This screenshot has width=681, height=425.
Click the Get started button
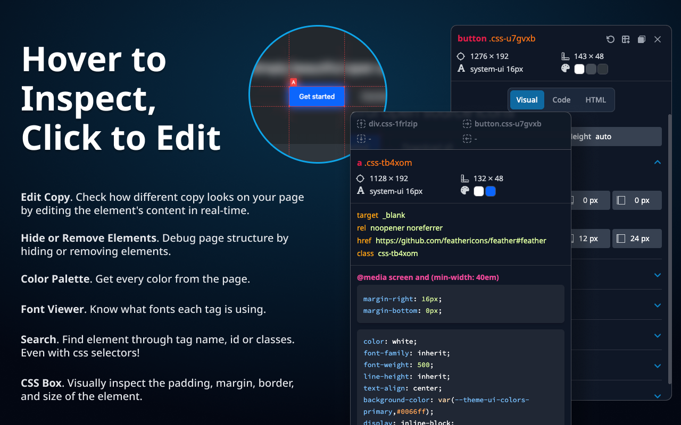click(317, 96)
